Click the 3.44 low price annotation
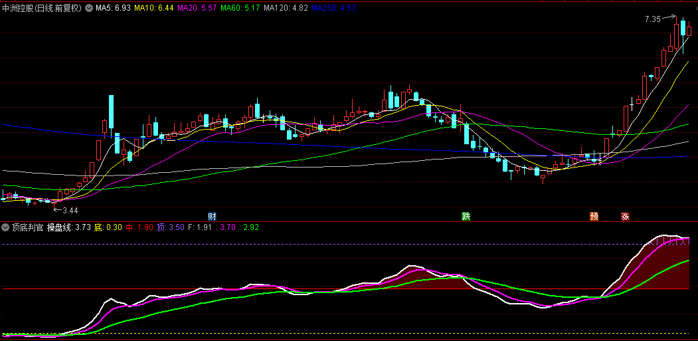 pyautogui.click(x=70, y=210)
